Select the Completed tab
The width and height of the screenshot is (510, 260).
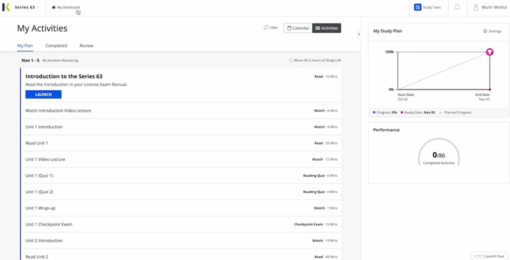point(56,46)
